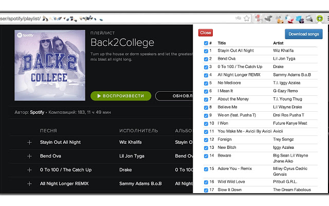Screen dimensions: 329x206
Task: Click Title column header in popup
Action: click(x=222, y=43)
